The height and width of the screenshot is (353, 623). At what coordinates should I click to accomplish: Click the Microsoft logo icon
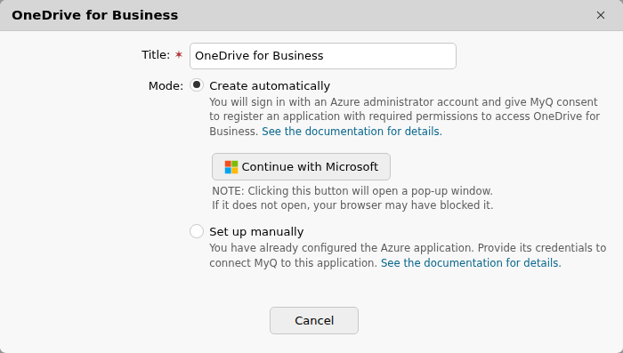(231, 167)
